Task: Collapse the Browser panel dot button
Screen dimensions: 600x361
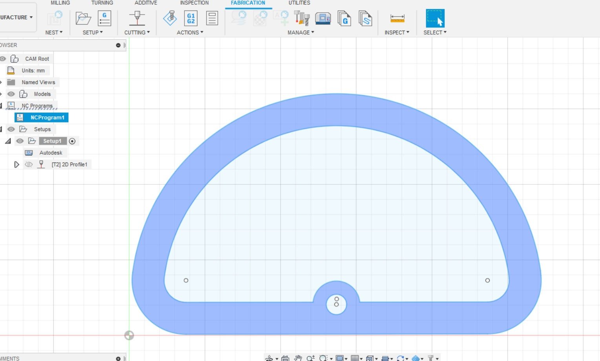Action: tap(118, 45)
